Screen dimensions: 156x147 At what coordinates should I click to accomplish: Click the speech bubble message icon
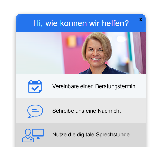[x=35, y=111]
